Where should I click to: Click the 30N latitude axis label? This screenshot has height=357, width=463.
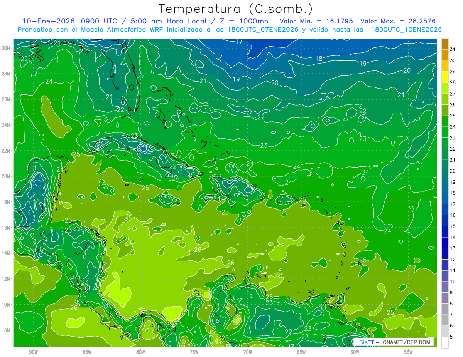pos(7,48)
